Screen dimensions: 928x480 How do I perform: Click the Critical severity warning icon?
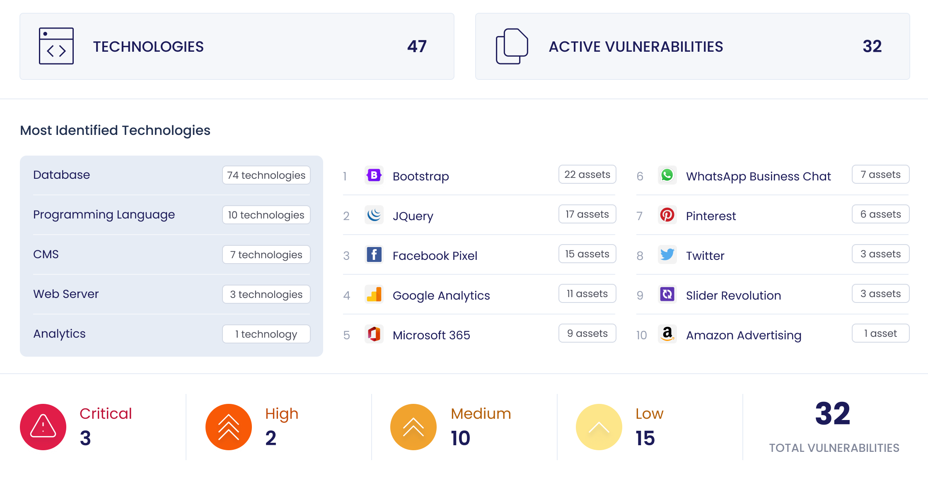coord(43,427)
